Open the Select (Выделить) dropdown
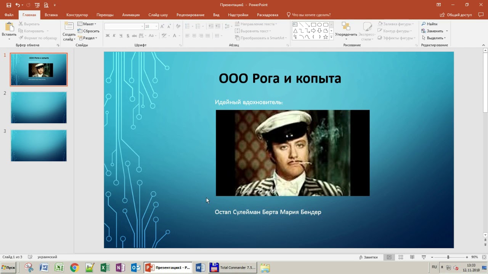Screen dimensions: 488x274 pyautogui.click(x=434, y=38)
